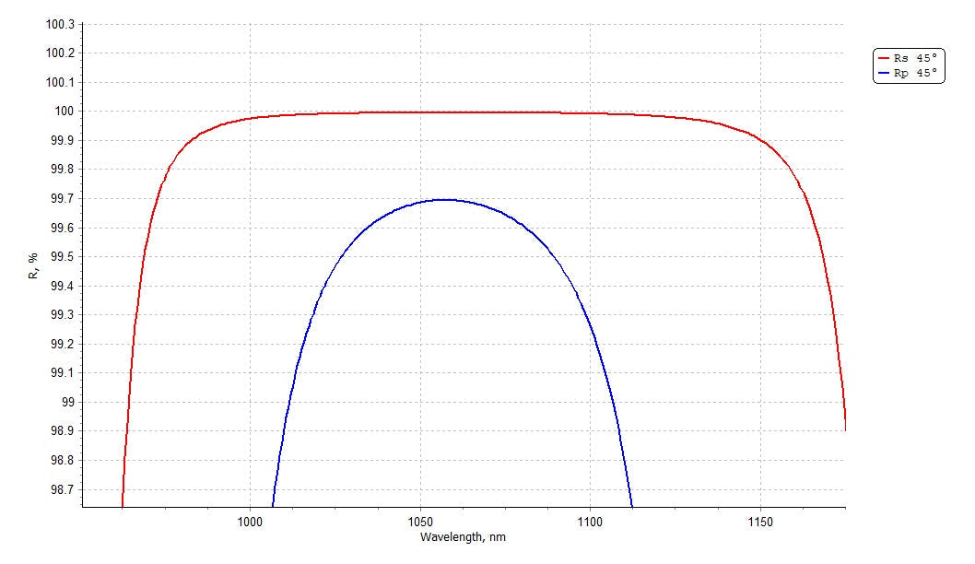Click the 99 y-axis tick label
This screenshot has width=975, height=564.
[x=68, y=403]
